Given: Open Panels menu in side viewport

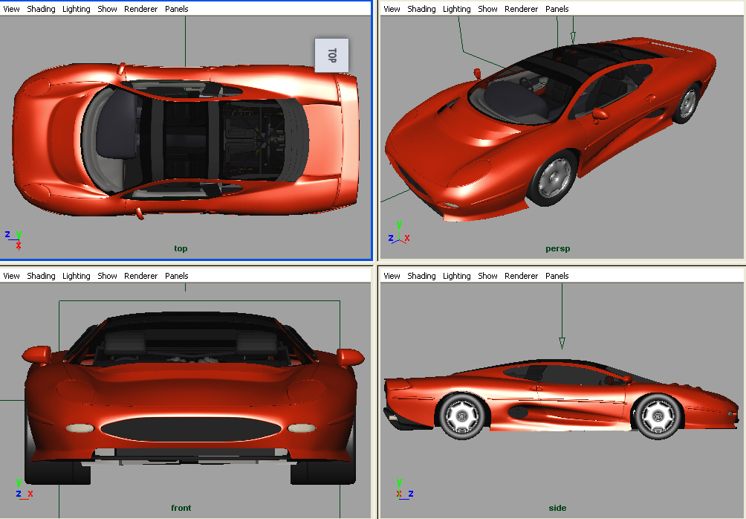Looking at the screenshot, I should (x=557, y=276).
